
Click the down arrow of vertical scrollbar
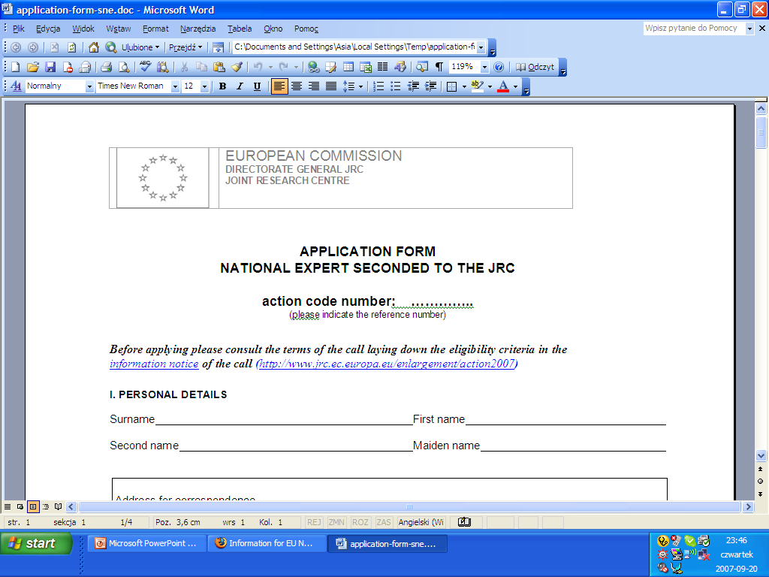tap(761, 455)
